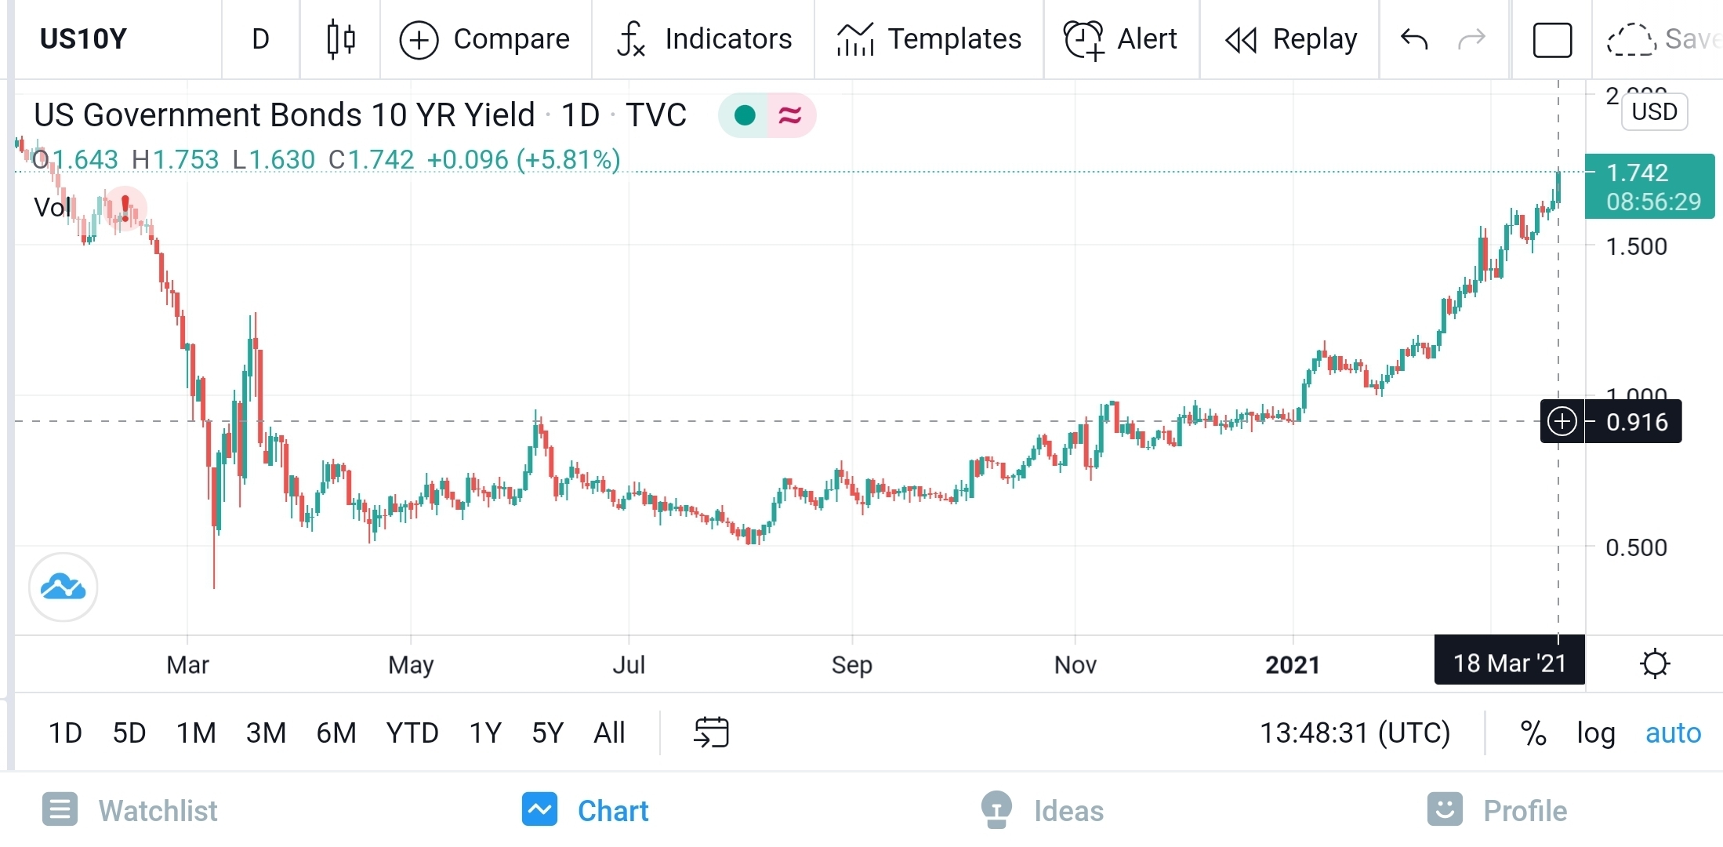The width and height of the screenshot is (1723, 847).
Task: Open the candlestick chart style selector
Action: click(x=340, y=39)
